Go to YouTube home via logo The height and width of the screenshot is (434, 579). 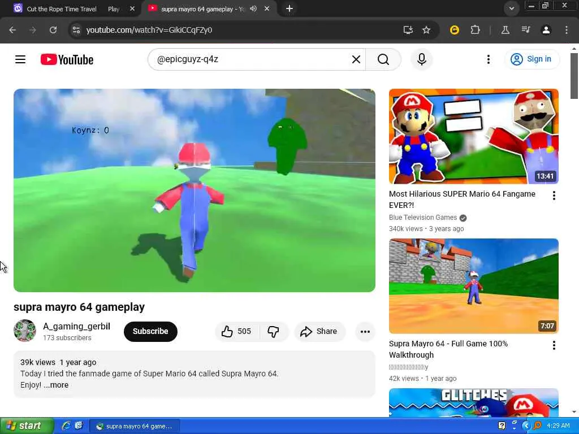[x=67, y=59]
